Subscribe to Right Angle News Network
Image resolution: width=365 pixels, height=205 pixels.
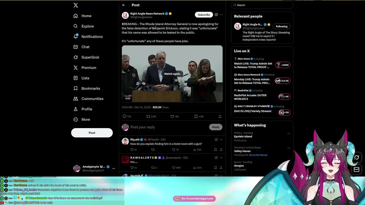tap(204, 15)
